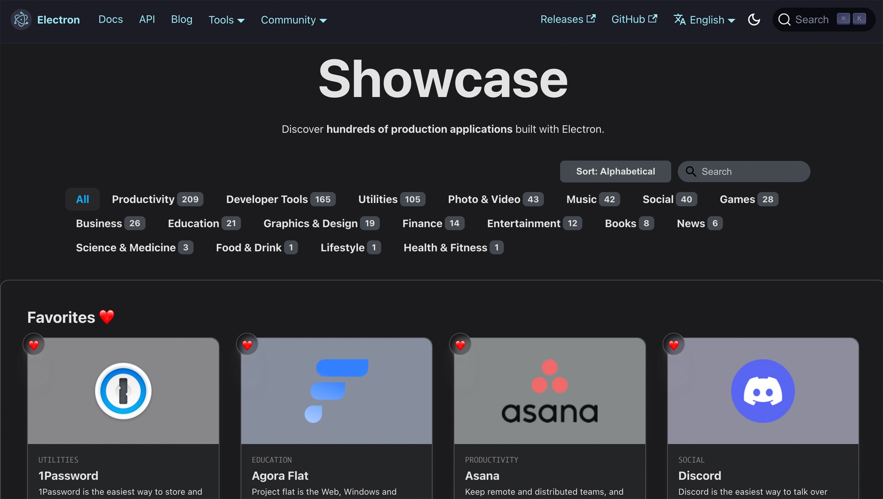This screenshot has height=499, width=883.
Task: Filter by Books category
Action: tap(629, 223)
